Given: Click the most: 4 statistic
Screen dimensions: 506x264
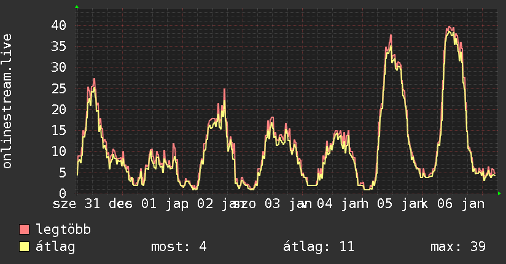Looking at the screenshot, I should [x=179, y=247].
